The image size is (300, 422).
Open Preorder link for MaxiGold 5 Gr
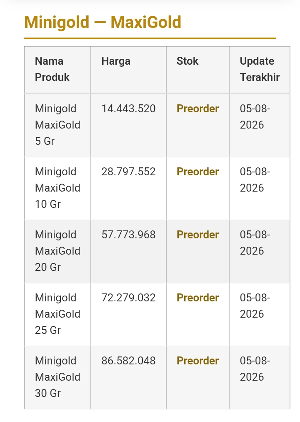click(197, 109)
